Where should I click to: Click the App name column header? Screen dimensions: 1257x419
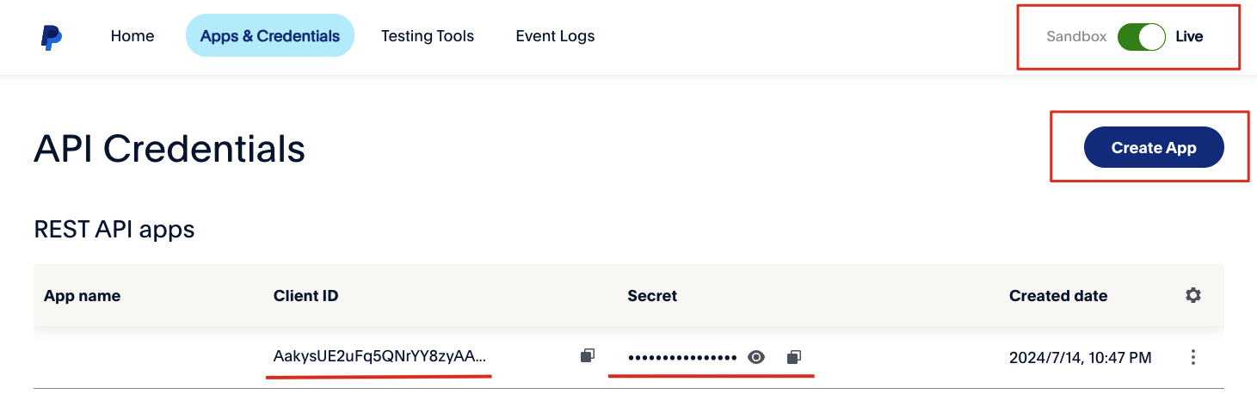coord(82,296)
